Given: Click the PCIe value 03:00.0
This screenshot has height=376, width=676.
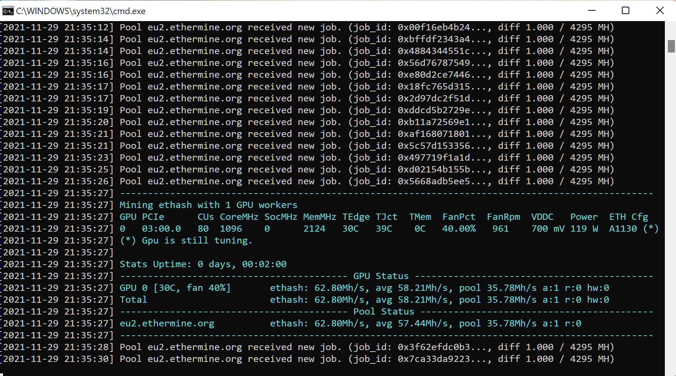Looking at the screenshot, I should (x=161, y=229).
